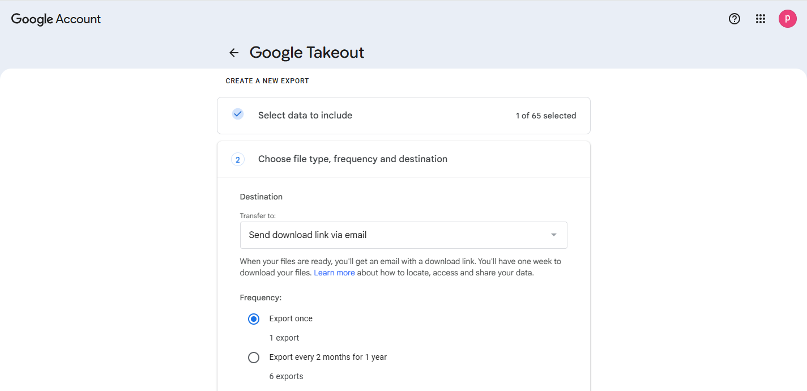Viewport: 807px width, 391px height.
Task: Click the 1 export caption
Action: tap(284, 338)
